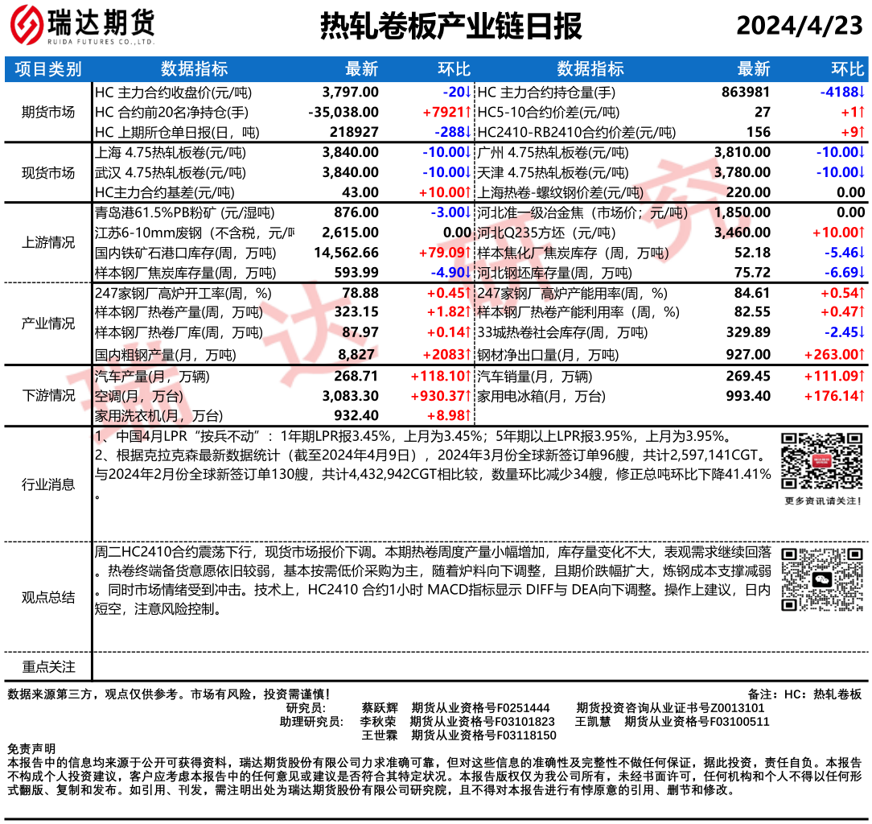
Task: Select the indicator "HC5-10合约价差(元/吨)"
Action: pyautogui.click(x=549, y=113)
